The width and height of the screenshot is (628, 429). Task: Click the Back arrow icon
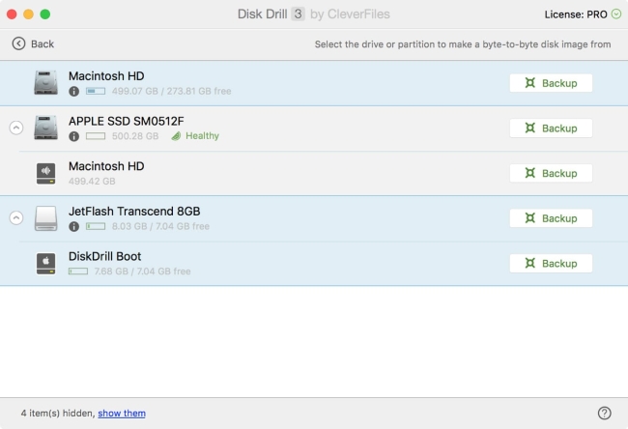point(18,43)
